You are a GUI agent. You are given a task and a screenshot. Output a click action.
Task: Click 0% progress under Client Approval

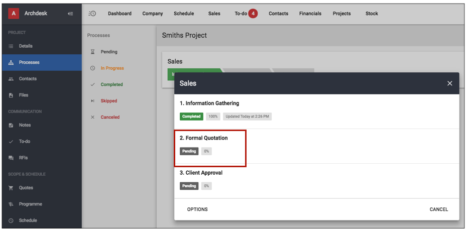pyautogui.click(x=206, y=186)
